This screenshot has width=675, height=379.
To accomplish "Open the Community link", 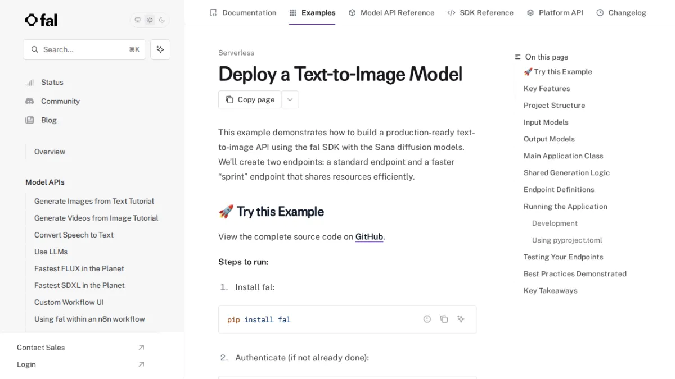I will pyautogui.click(x=60, y=101).
